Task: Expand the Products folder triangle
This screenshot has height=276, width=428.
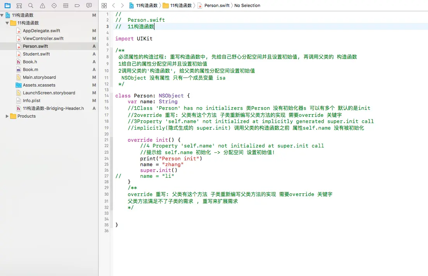Action: 7,116
